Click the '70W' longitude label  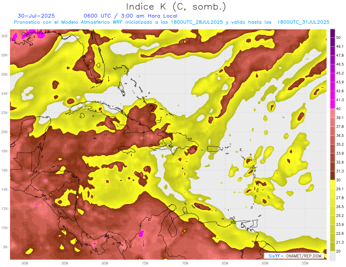[185, 264]
